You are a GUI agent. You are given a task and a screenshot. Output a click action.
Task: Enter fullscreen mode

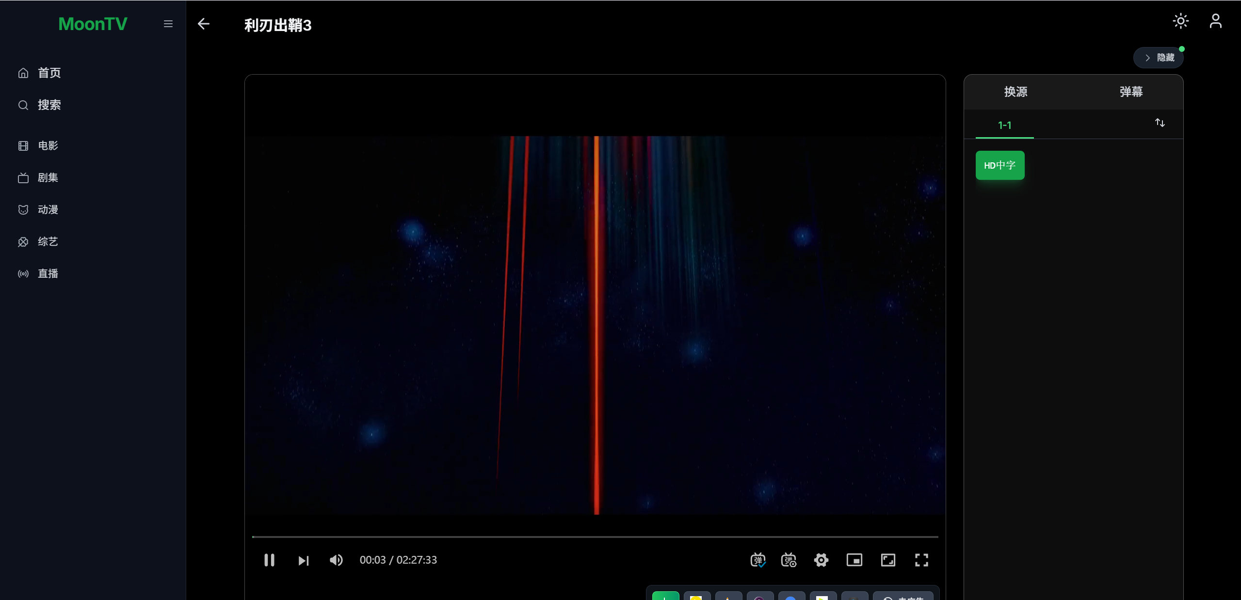(x=921, y=560)
